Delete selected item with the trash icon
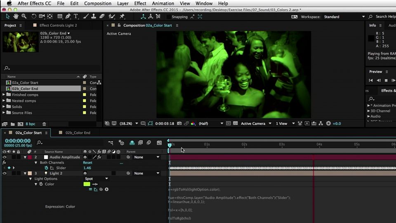 click(44, 124)
